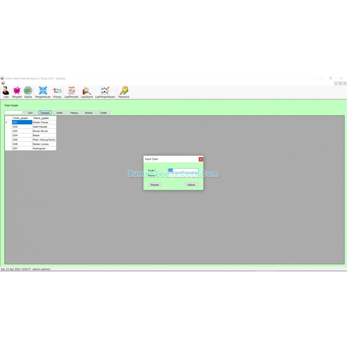Select the Kode_gejala column header
This screenshot has width=347, height=347.
[22, 118]
